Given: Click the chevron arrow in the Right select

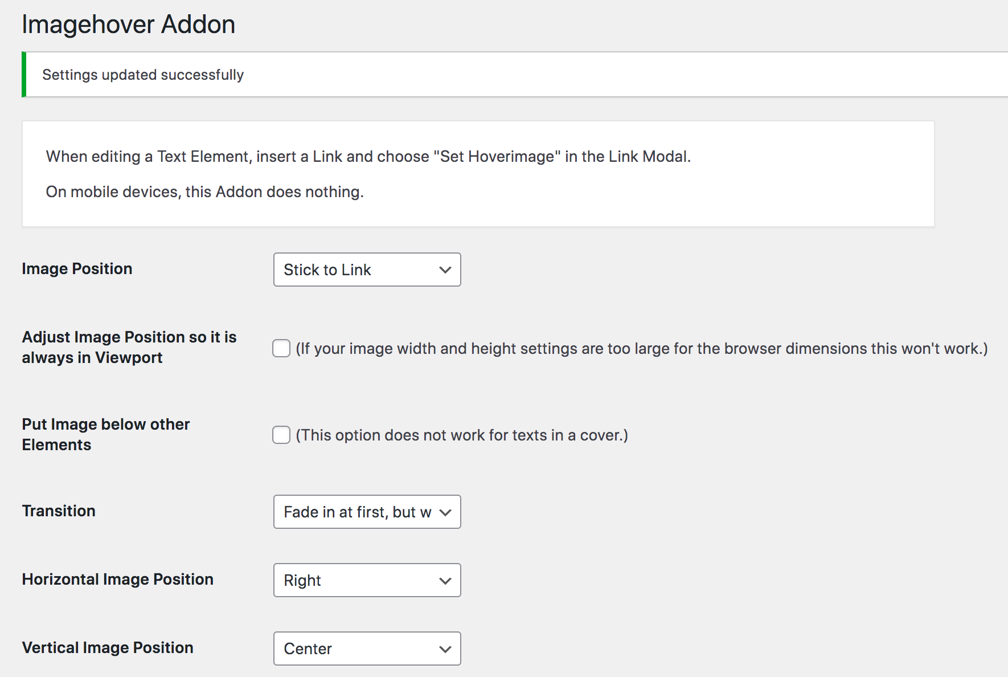Looking at the screenshot, I should (445, 581).
